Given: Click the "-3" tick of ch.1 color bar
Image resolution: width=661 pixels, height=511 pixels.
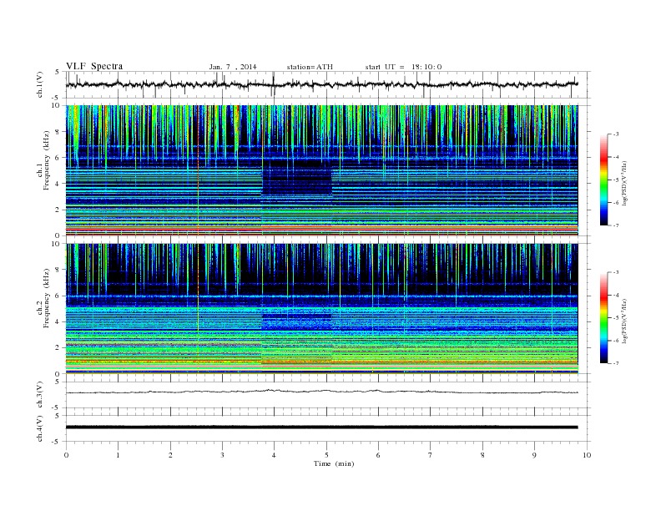Looking at the screenshot, I should tap(615, 134).
